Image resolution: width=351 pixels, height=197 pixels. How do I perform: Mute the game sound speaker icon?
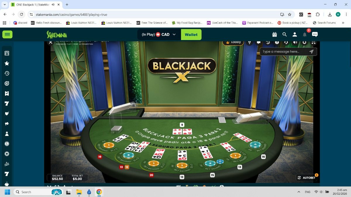(295, 42)
